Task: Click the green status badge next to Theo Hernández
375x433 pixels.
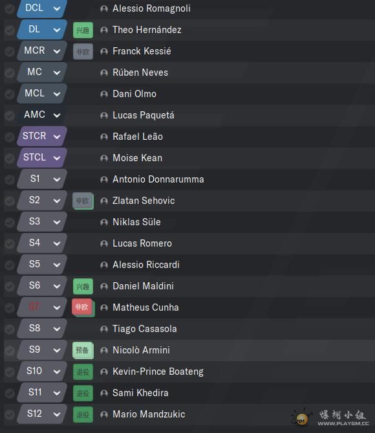Action: pos(83,30)
